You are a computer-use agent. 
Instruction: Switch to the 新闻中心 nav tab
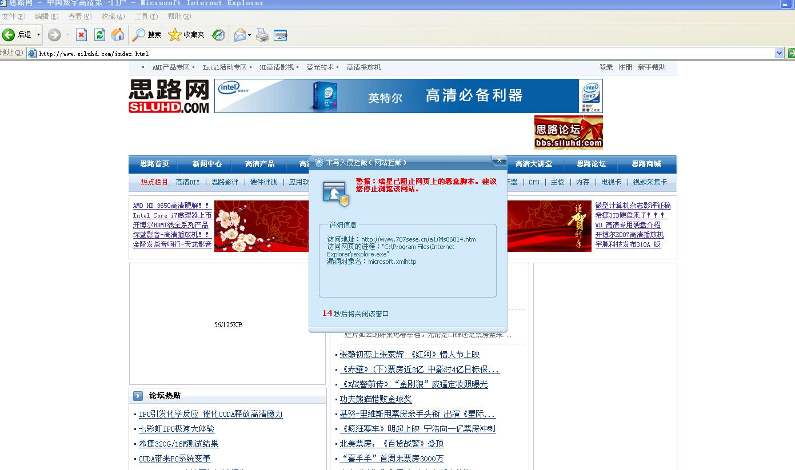[x=207, y=164]
